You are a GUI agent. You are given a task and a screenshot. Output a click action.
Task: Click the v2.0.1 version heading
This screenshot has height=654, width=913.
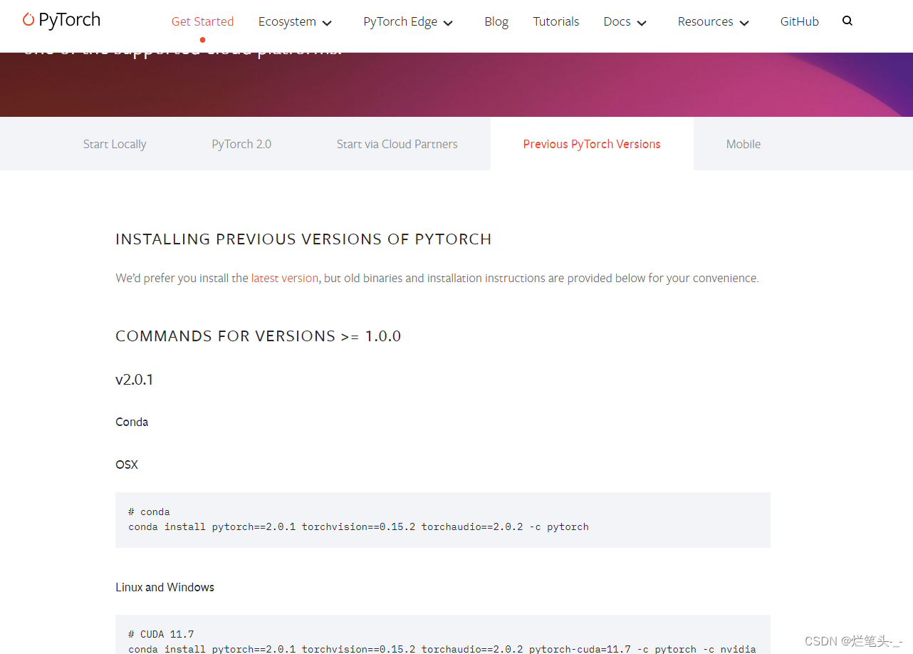coord(135,380)
